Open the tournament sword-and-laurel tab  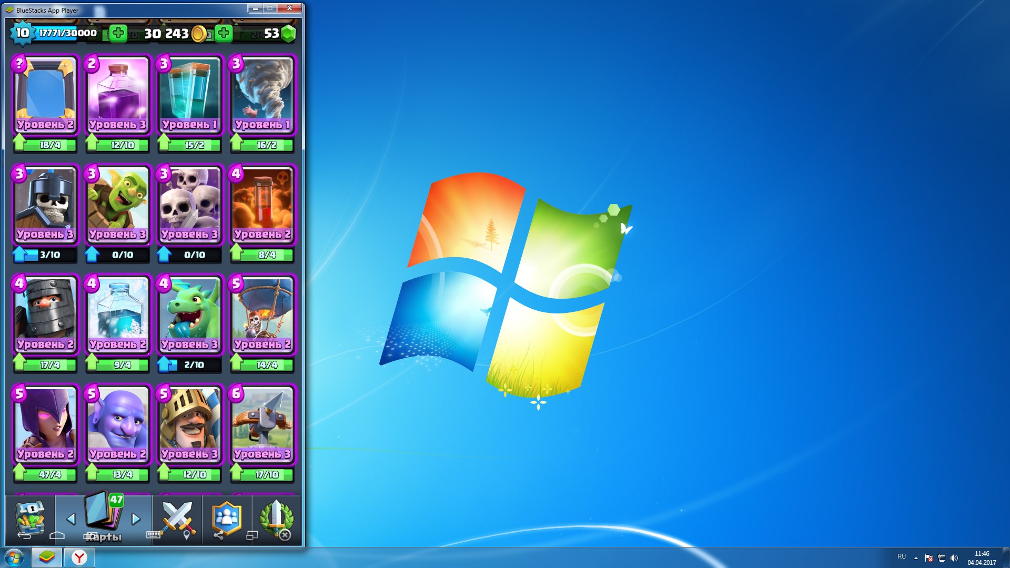click(x=276, y=518)
